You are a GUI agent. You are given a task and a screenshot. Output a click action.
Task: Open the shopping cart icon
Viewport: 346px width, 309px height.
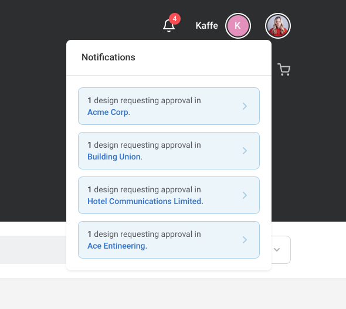click(284, 69)
